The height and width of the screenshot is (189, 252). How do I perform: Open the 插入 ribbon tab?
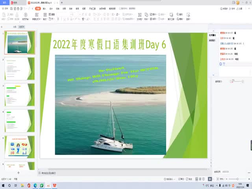44,8
